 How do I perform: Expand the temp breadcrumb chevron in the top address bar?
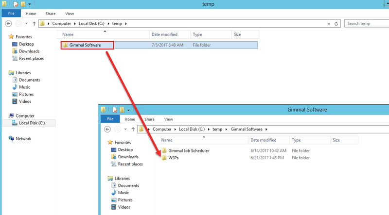click(x=126, y=23)
